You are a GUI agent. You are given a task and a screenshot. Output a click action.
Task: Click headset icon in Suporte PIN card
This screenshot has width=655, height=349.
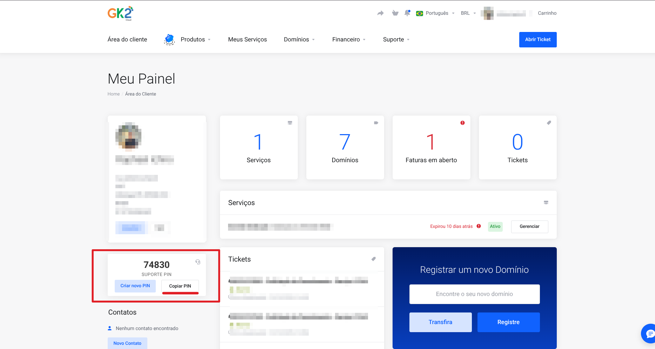(x=198, y=262)
